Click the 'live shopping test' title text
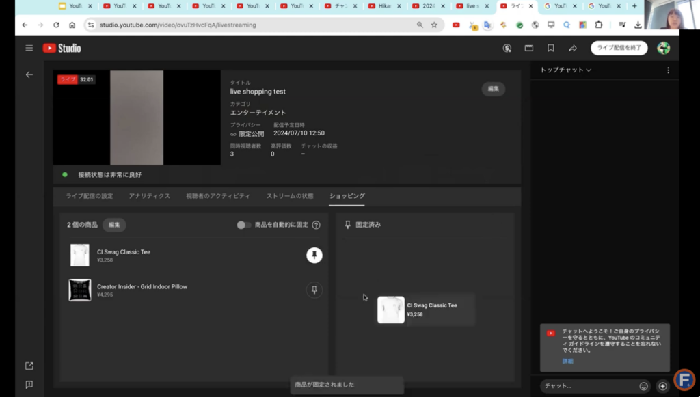Image resolution: width=700 pixels, height=397 pixels. [258, 92]
